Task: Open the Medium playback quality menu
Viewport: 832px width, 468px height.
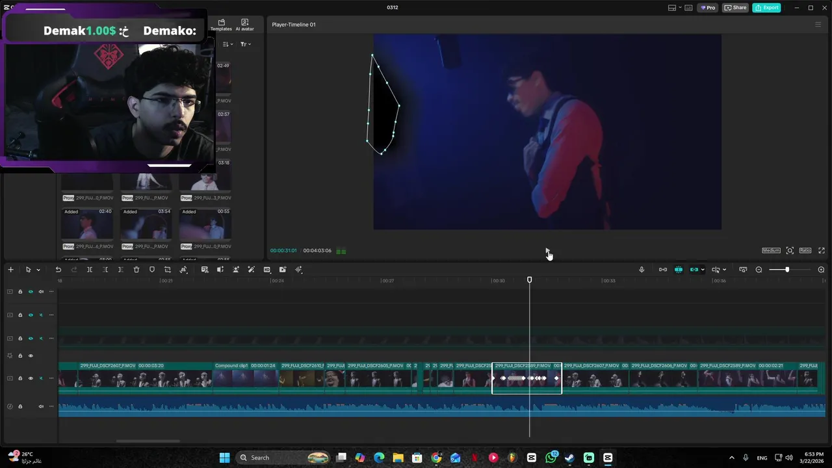Action: 771,251
